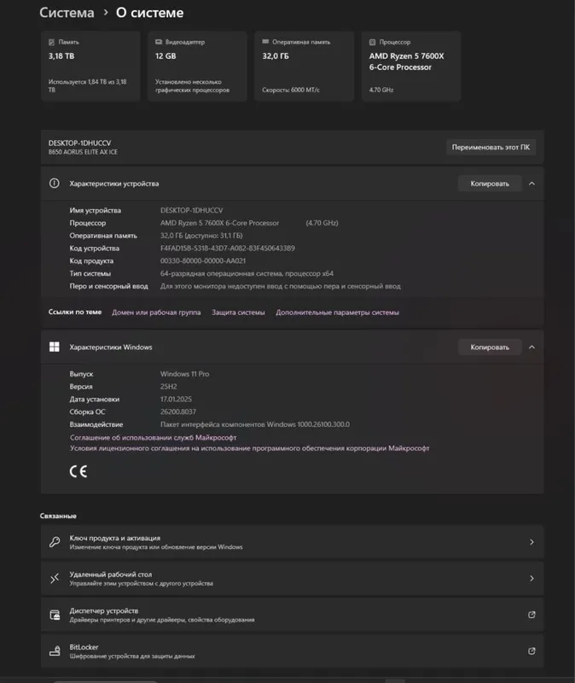Screen dimensions: 575x683
Task: Click external-link icon for Диспетчер устройств
Action: tap(531, 615)
